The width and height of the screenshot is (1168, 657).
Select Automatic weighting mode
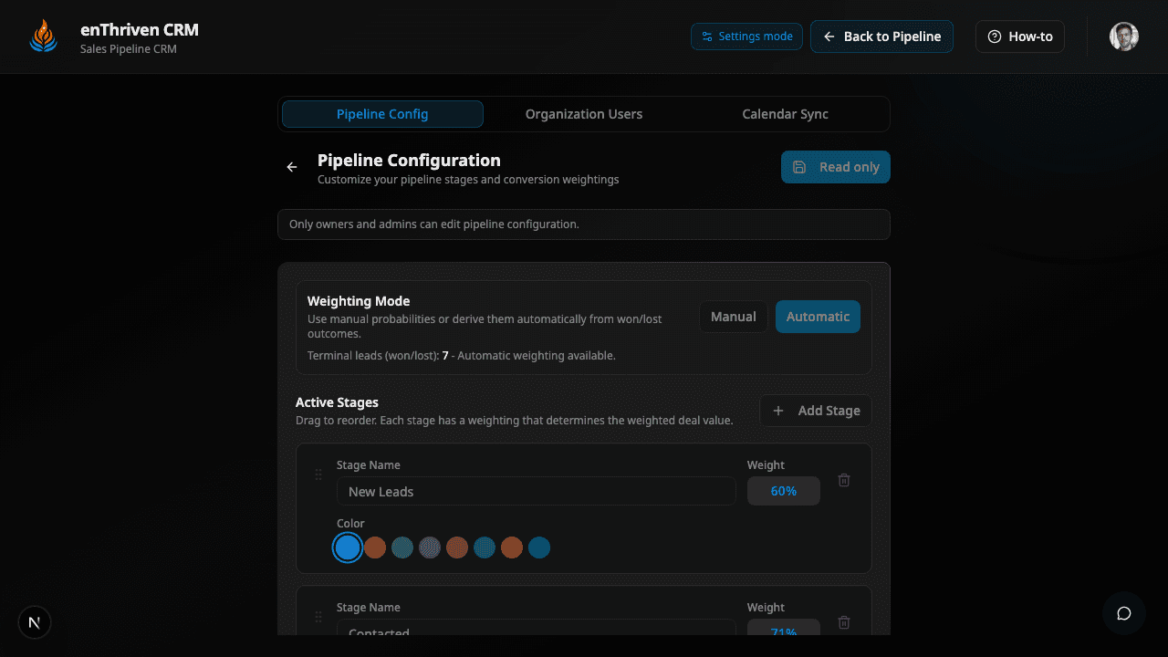tap(818, 317)
